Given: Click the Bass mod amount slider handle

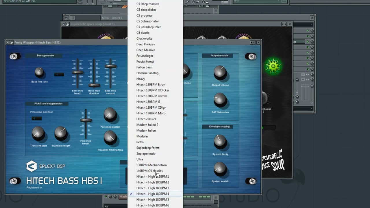Looking at the screenshot, I should click(x=110, y=66).
